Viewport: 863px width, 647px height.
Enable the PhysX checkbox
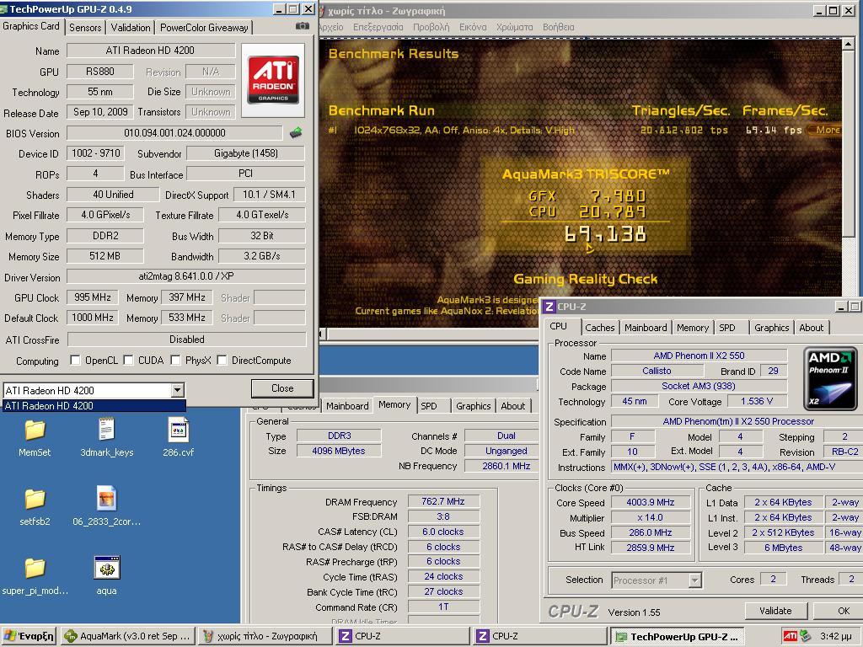(x=175, y=361)
